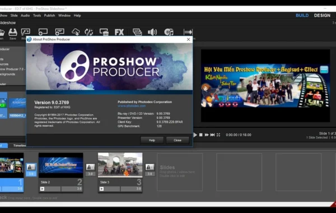336x213 pixels.
Task: Open the www.photodex.com link
Action: pos(132,106)
